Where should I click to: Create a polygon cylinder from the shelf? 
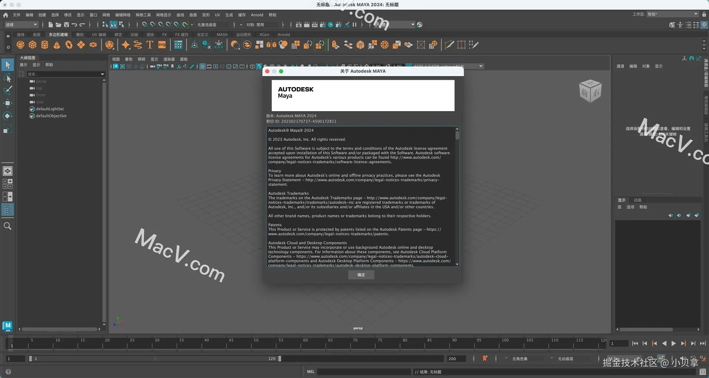(x=45, y=45)
